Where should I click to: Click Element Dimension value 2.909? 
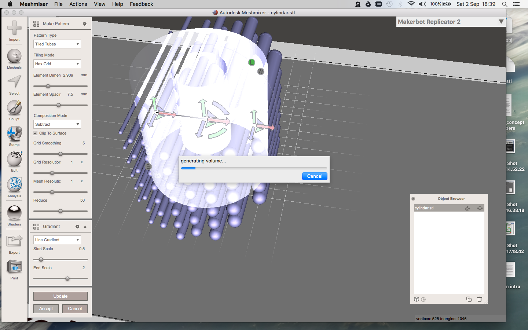click(x=68, y=75)
